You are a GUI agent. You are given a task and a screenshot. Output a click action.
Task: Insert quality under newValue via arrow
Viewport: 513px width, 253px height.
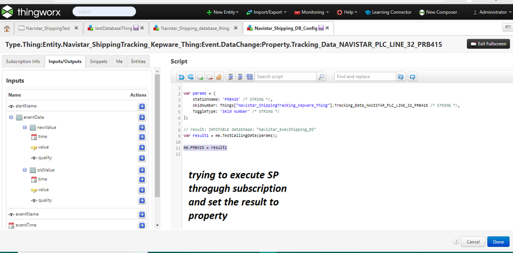142,158
